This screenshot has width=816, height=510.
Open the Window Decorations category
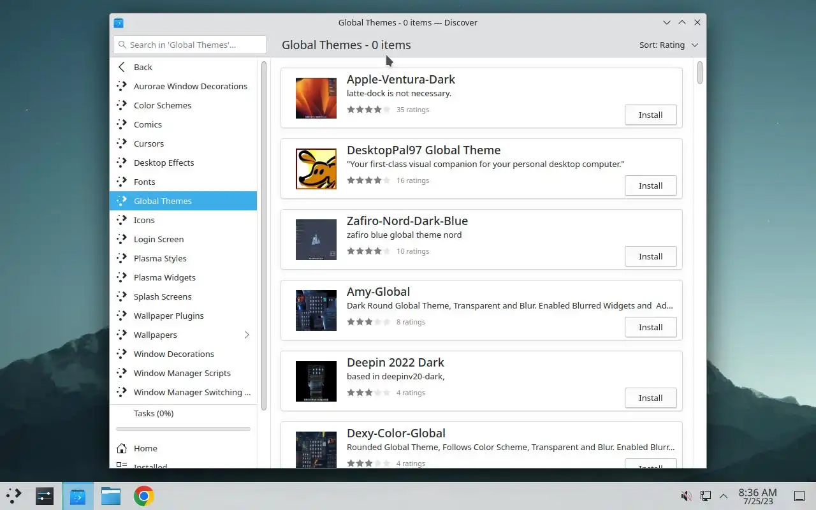point(183,354)
